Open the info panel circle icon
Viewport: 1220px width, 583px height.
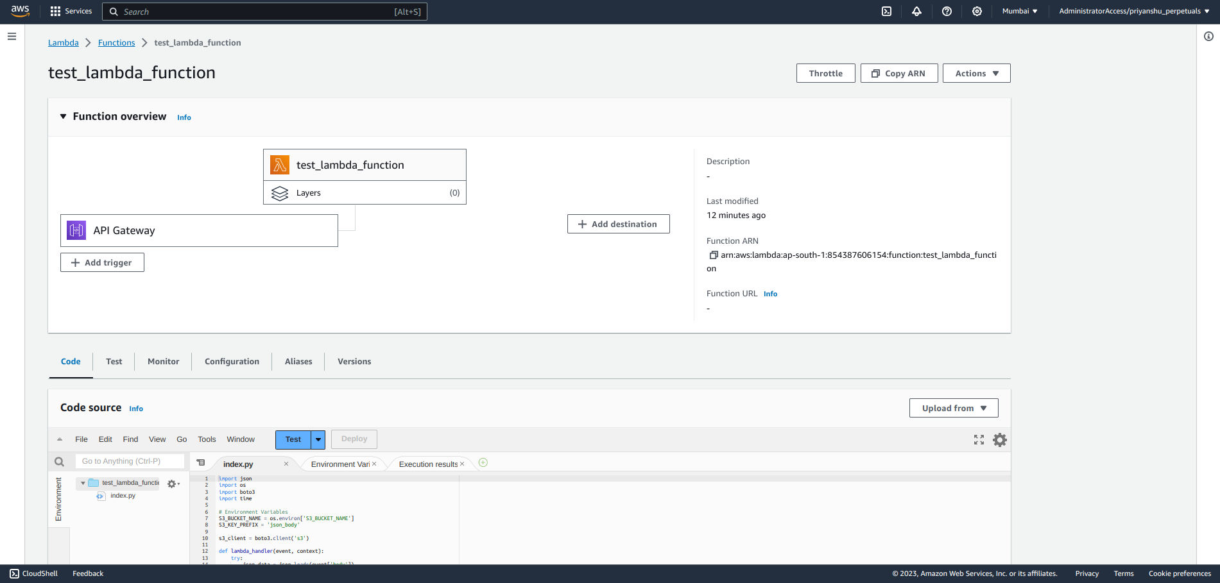(x=1208, y=37)
